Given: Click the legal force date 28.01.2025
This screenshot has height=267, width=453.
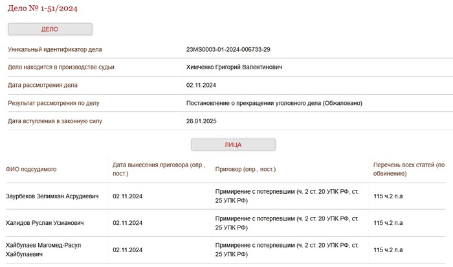Looking at the screenshot, I should click(x=201, y=121).
